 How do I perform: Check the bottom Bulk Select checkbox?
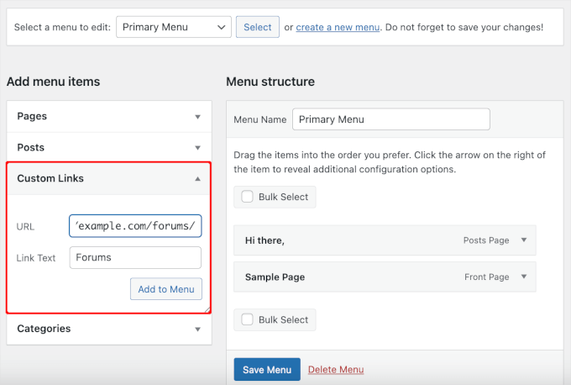point(247,319)
